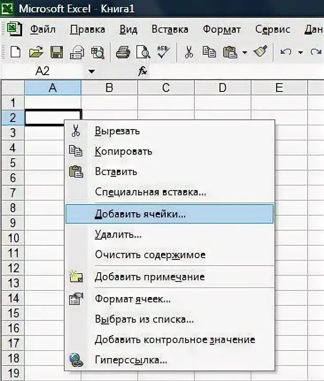The width and height of the screenshot is (324, 381).
Task: Select Добавить примечание in the context menu
Action: (170, 277)
